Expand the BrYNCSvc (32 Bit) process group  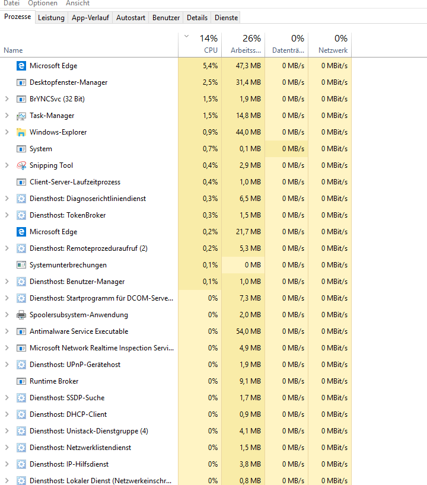7,99
